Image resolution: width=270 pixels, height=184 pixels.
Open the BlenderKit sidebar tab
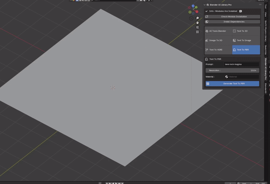[266, 88]
